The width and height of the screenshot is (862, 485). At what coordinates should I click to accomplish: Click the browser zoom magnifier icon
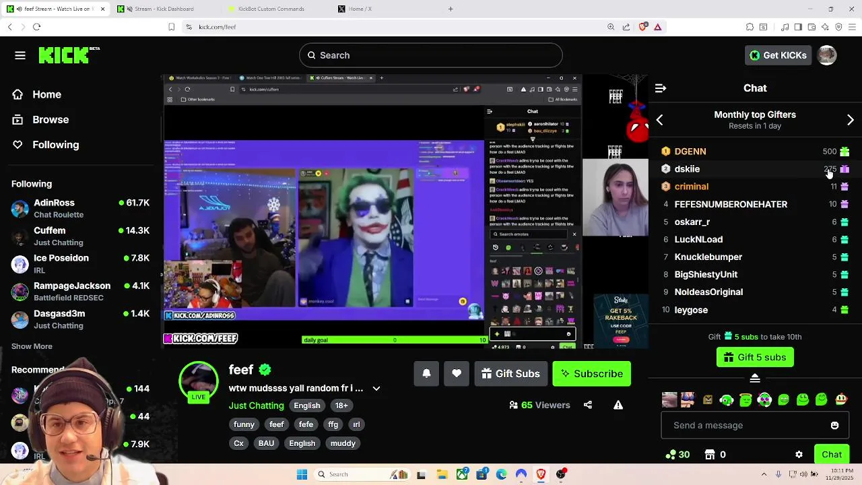[611, 27]
